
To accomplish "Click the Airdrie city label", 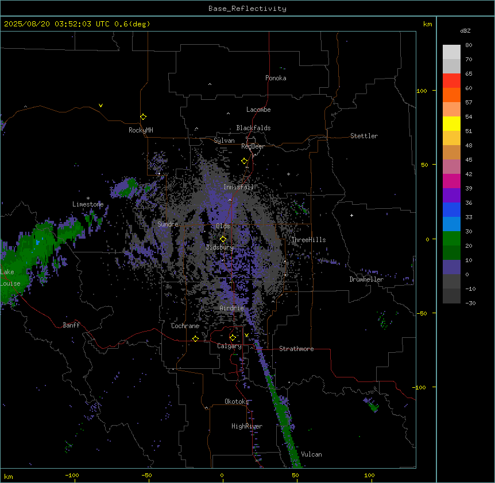I will pos(231,308).
